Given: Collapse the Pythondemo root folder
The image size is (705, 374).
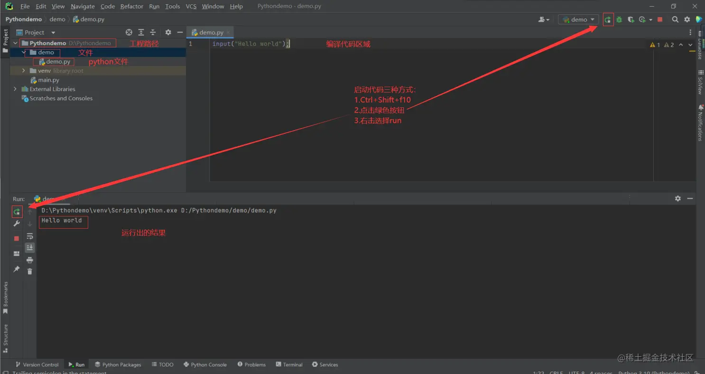Looking at the screenshot, I should (15, 43).
